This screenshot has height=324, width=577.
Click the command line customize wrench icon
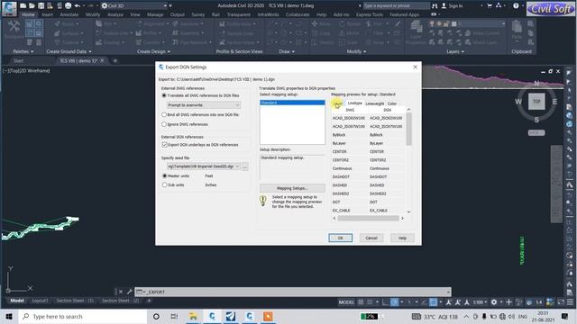[130, 292]
